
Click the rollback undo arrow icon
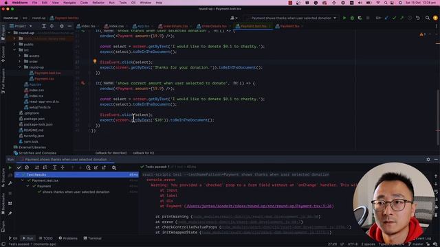417,18
